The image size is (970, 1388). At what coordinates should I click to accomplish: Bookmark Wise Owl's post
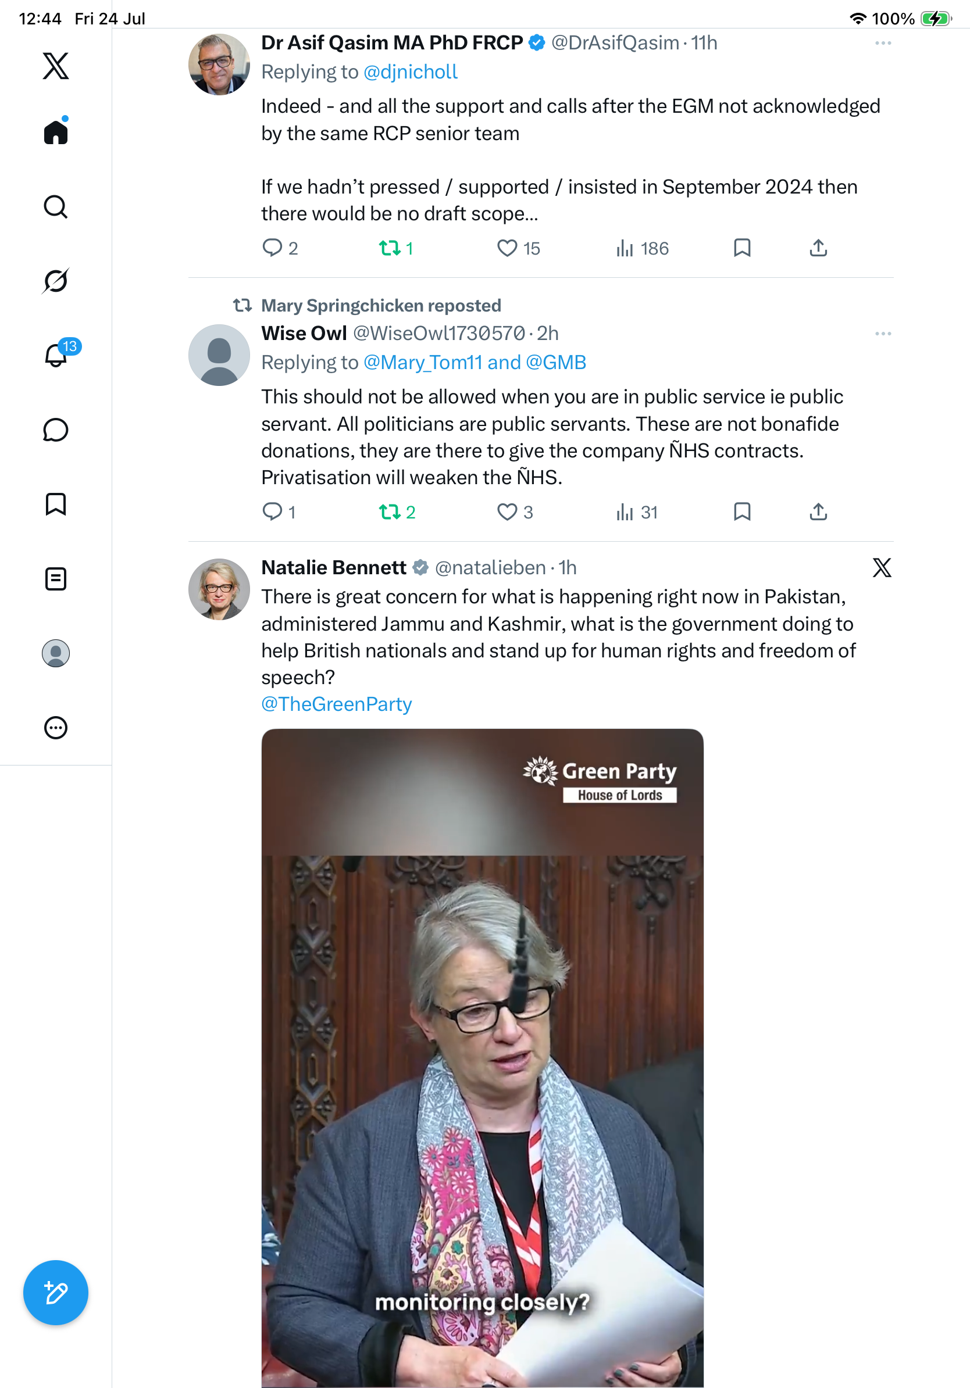click(x=742, y=511)
